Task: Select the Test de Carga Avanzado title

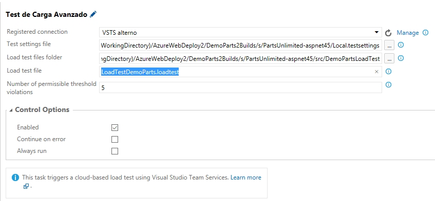Action: [x=47, y=15]
